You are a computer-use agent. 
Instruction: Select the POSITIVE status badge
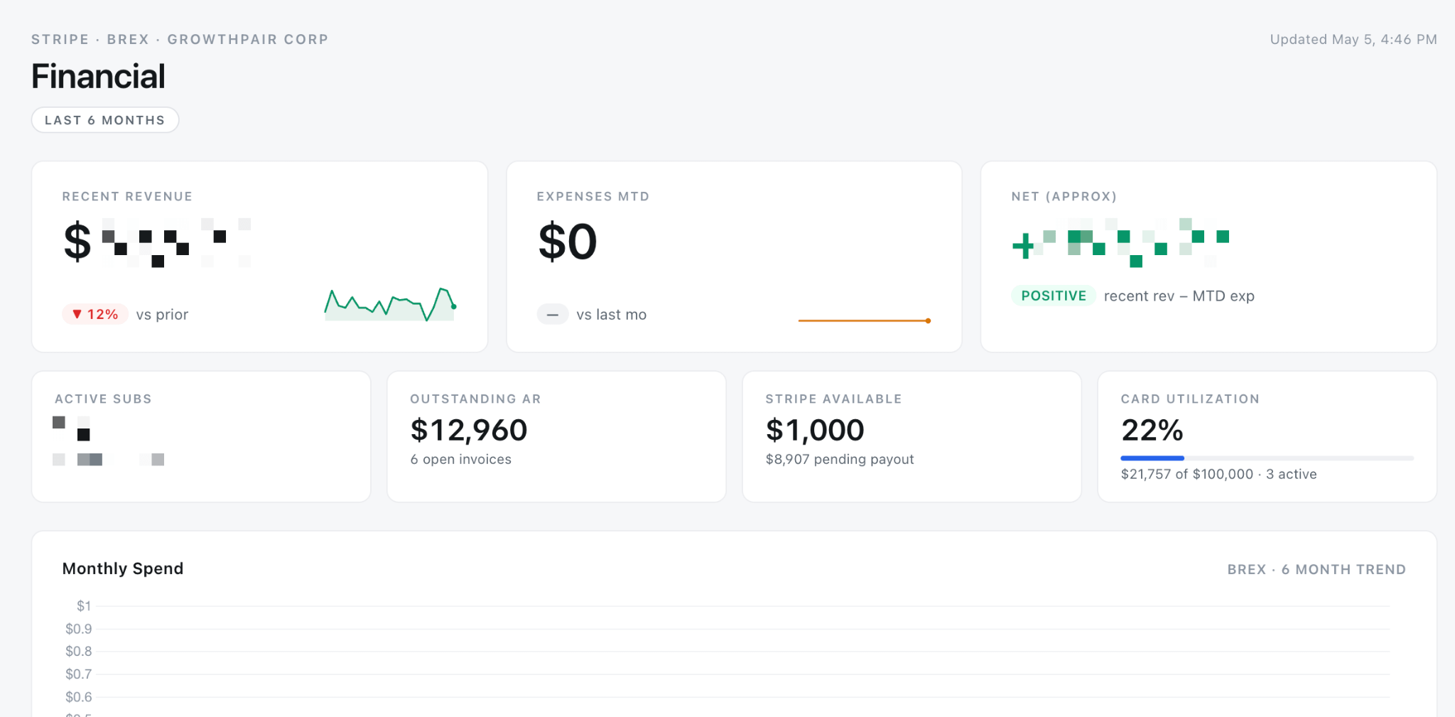coord(1054,296)
